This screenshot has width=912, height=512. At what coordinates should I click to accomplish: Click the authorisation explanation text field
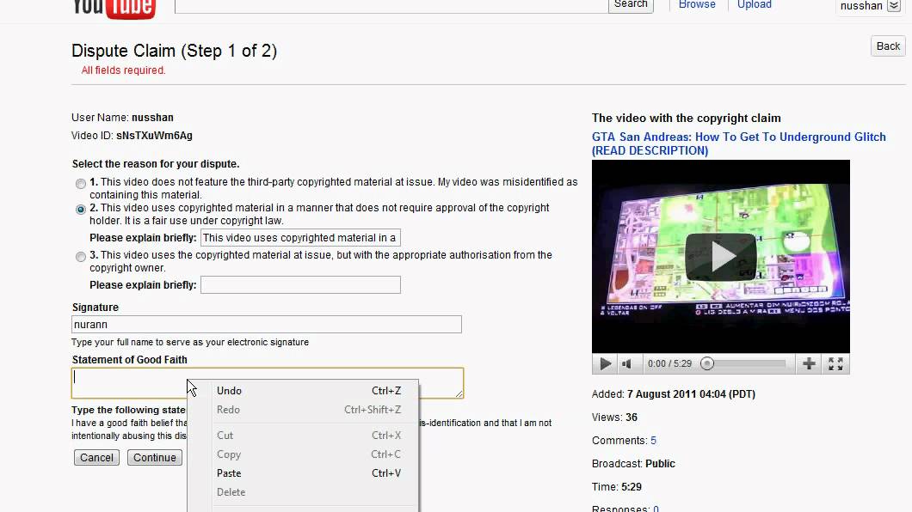pyautogui.click(x=300, y=285)
